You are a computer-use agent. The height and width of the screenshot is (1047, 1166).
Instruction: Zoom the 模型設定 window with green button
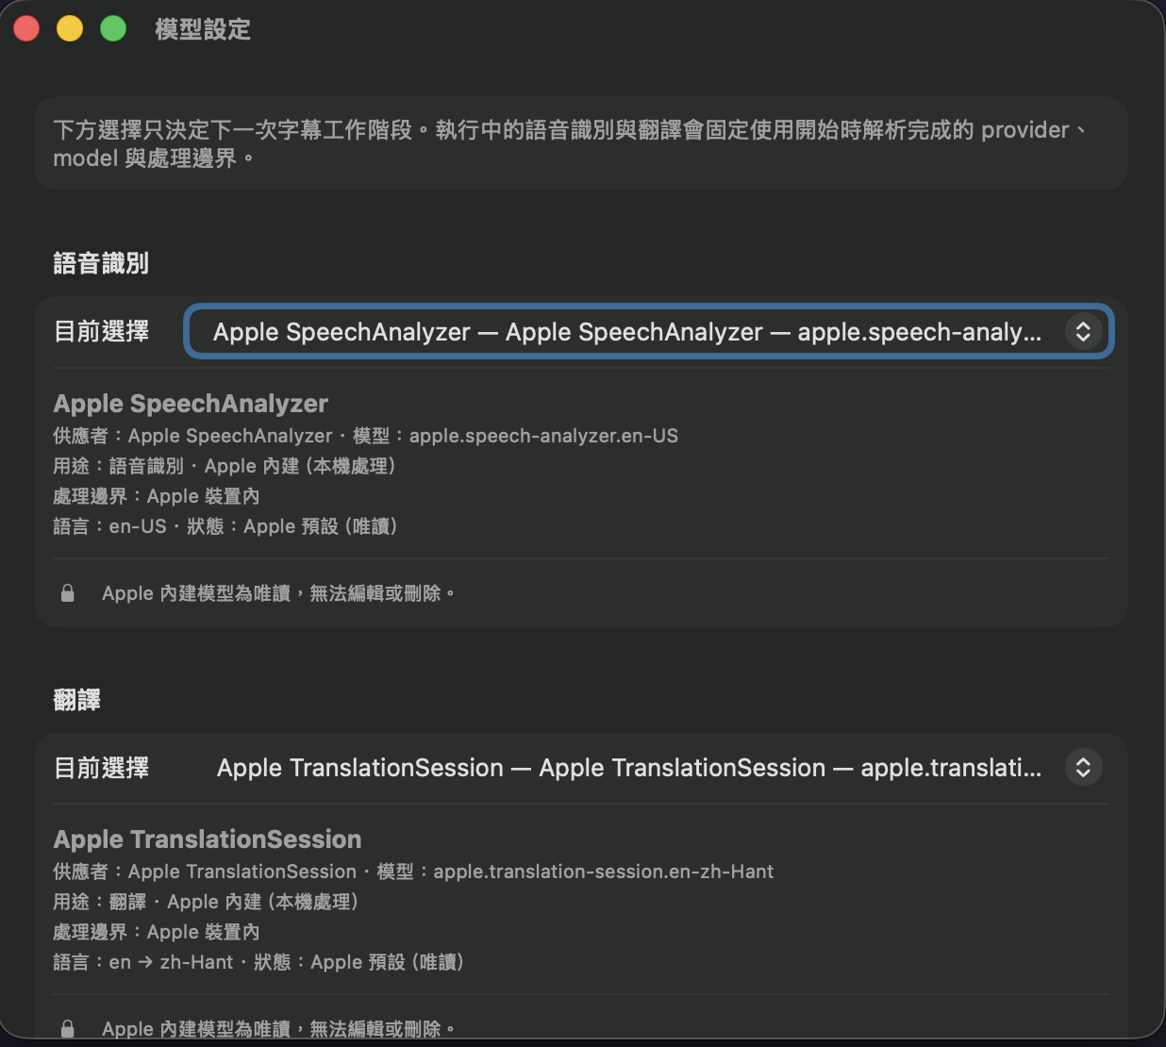coord(113,29)
